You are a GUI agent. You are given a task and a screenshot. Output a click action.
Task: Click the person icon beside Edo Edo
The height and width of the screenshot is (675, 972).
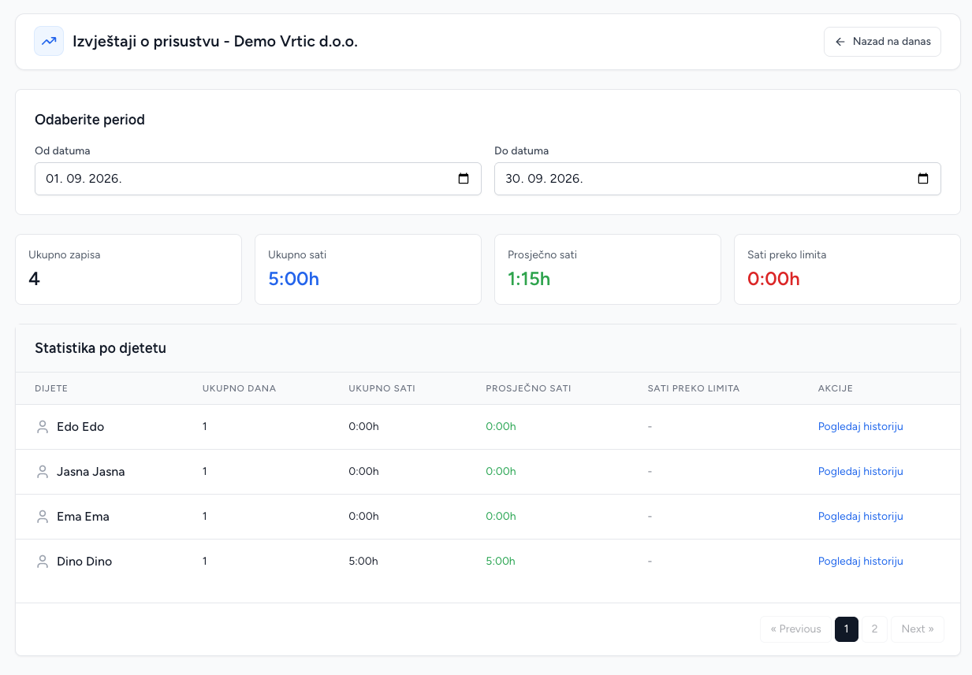[43, 427]
